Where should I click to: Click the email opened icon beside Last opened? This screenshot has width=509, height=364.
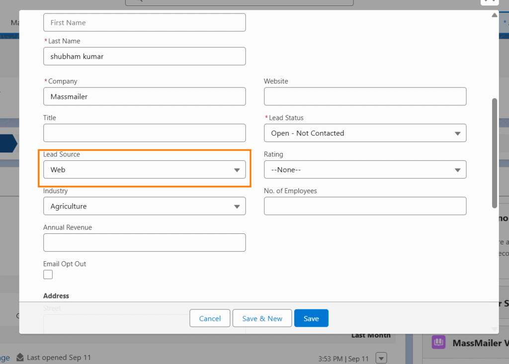[20, 358]
